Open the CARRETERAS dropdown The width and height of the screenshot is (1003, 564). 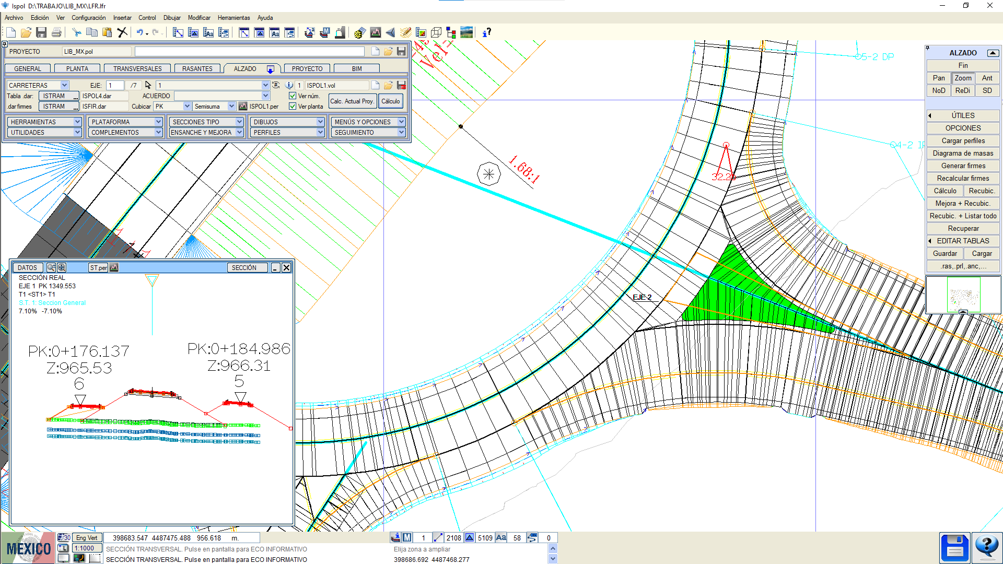point(64,85)
